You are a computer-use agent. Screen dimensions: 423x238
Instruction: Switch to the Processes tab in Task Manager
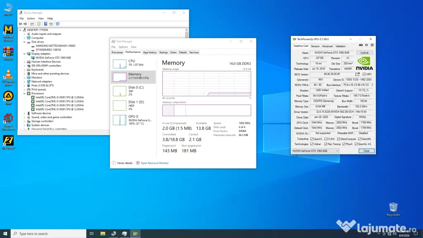[x=117, y=52]
